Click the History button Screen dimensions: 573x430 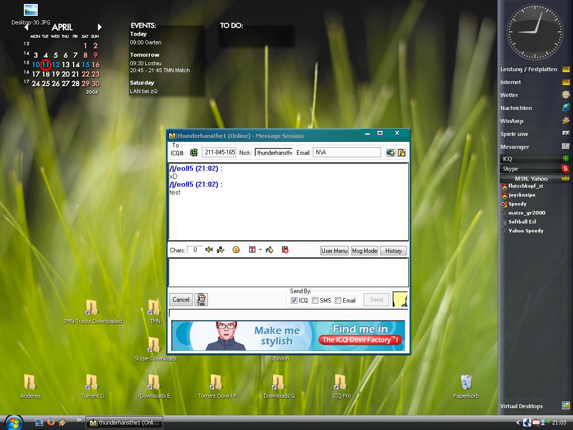393,251
